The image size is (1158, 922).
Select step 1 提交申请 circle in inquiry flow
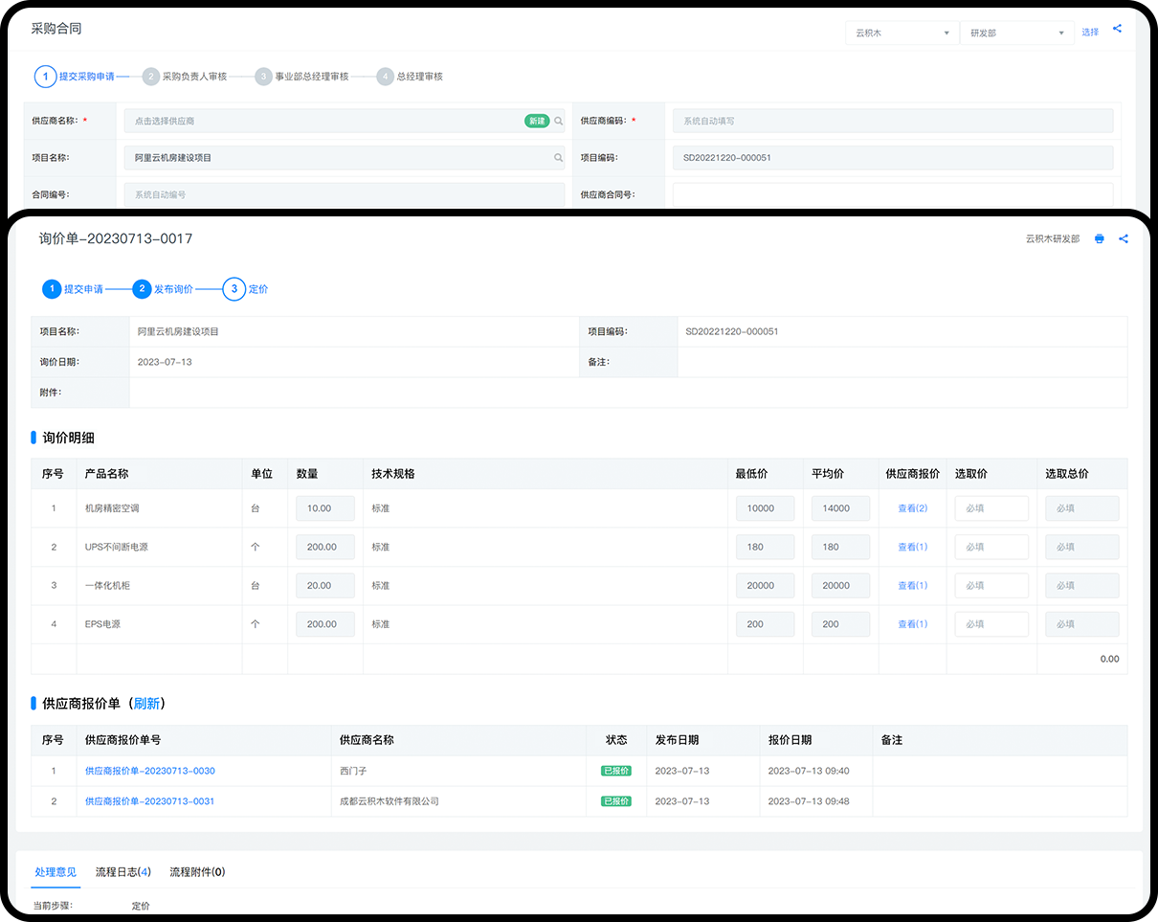pyautogui.click(x=52, y=289)
